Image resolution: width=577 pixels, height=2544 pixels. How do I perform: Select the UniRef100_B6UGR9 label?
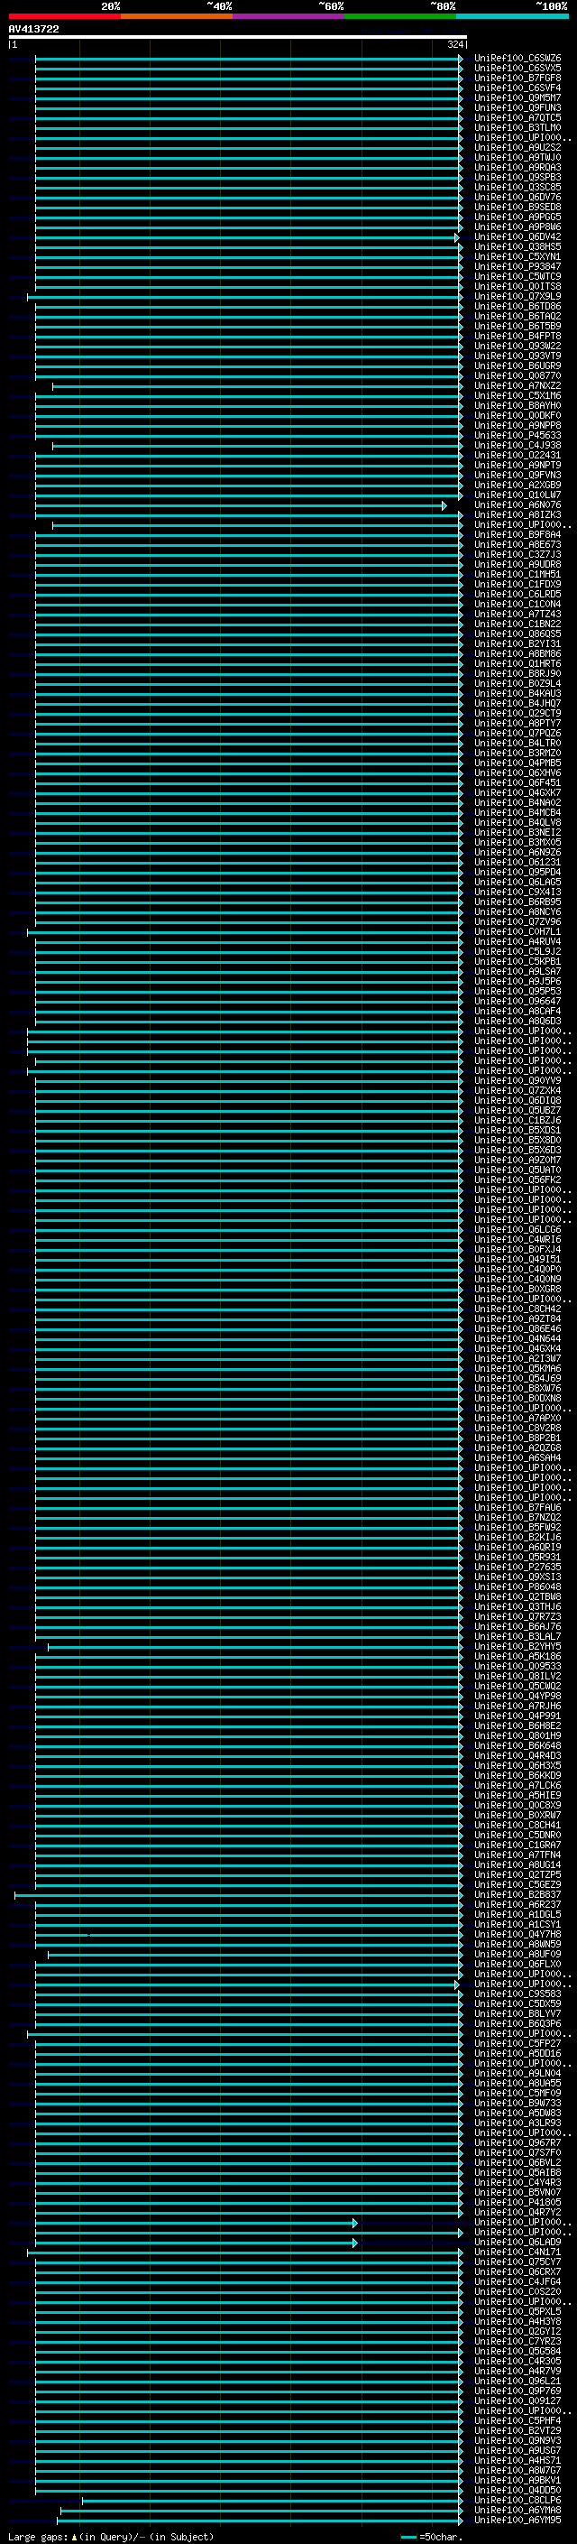517,365
